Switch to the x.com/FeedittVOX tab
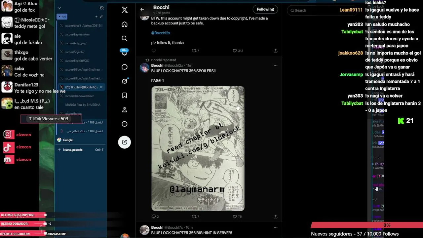 pos(81,61)
